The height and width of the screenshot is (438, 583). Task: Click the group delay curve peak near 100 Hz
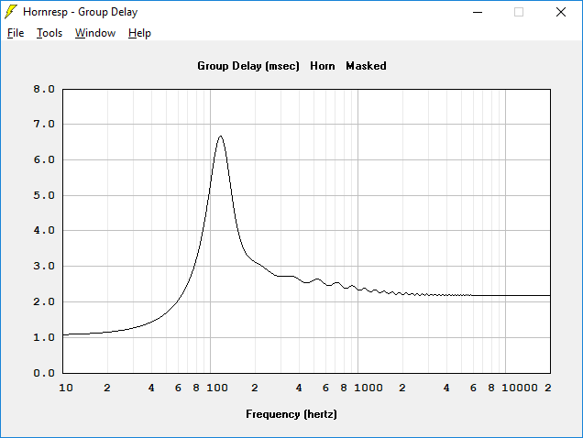coord(221,137)
